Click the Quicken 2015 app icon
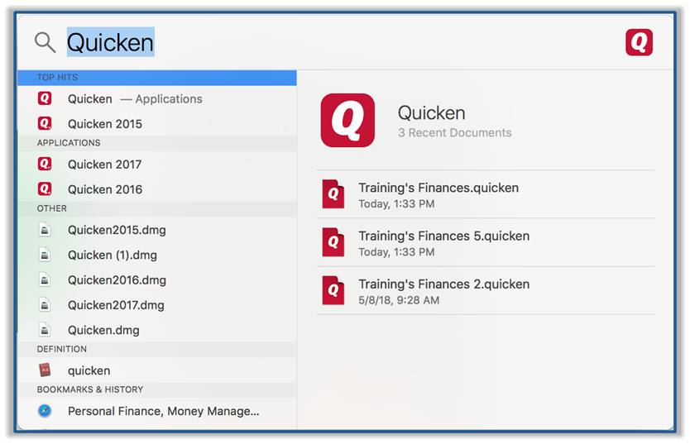 coord(46,123)
